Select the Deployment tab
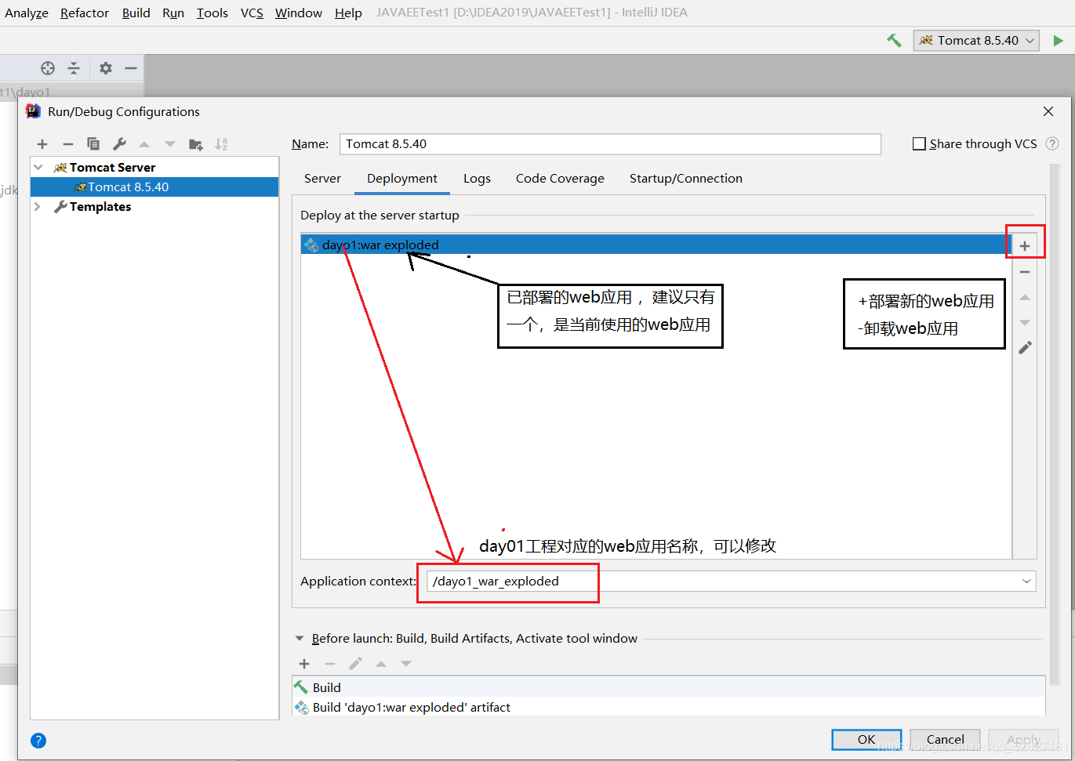The height and width of the screenshot is (761, 1075). pyautogui.click(x=402, y=179)
